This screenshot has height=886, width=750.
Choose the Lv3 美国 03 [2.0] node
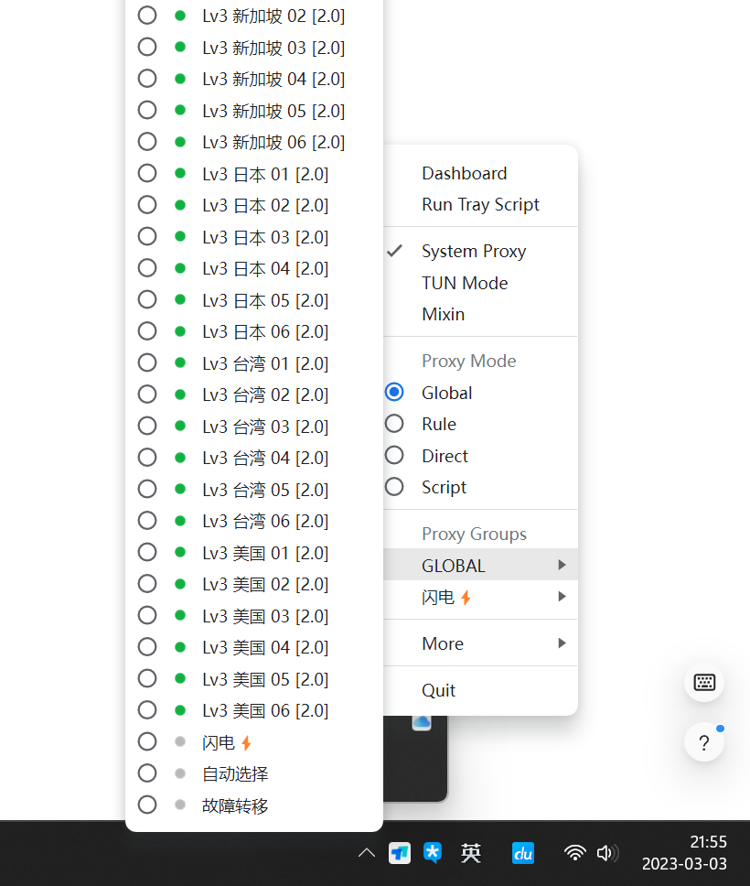tap(254, 615)
